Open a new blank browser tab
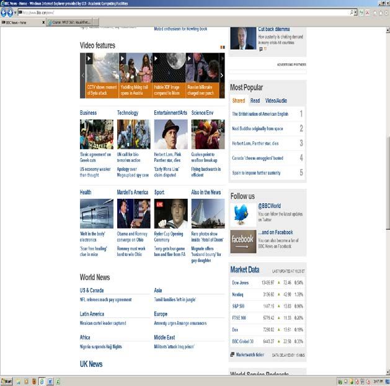 [x=96, y=22]
